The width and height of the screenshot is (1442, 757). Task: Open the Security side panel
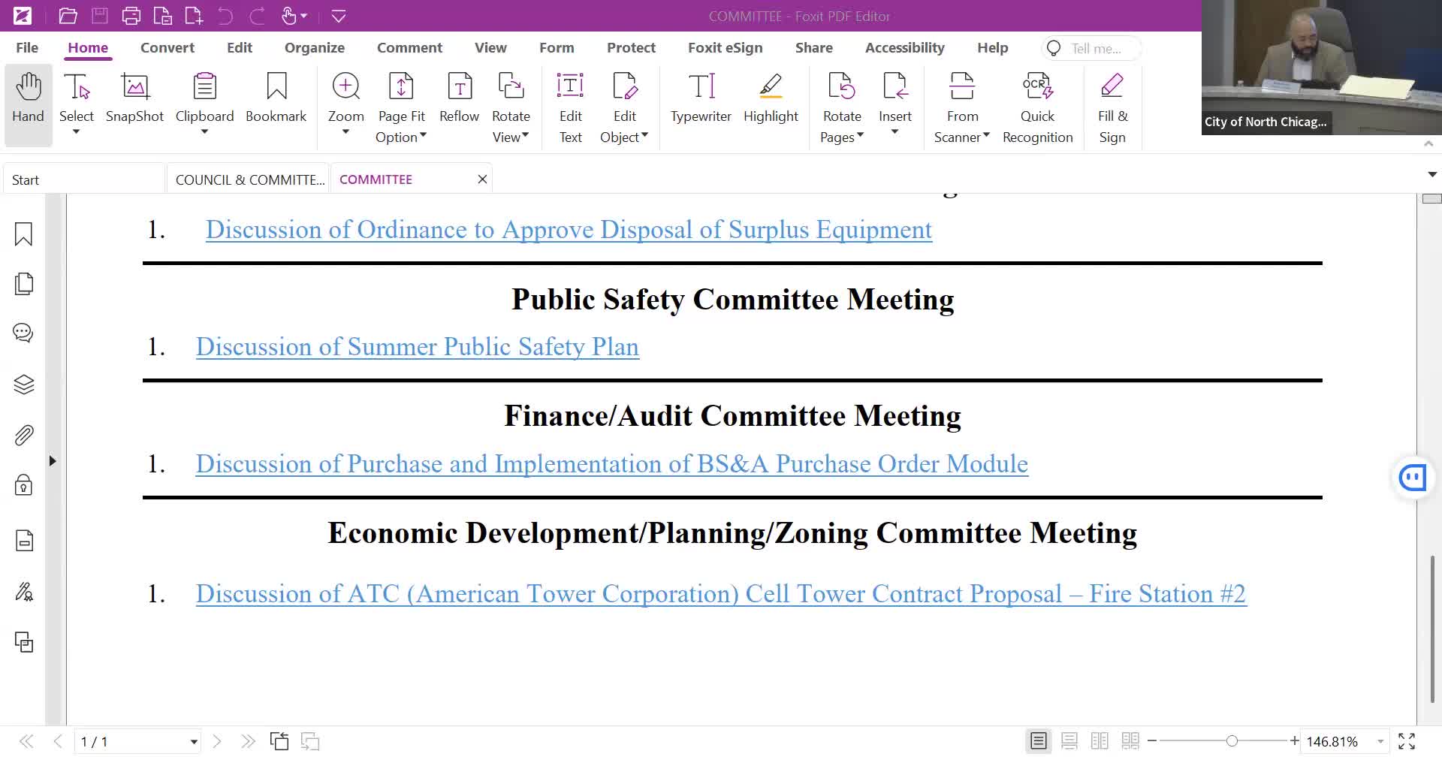pyautogui.click(x=24, y=485)
